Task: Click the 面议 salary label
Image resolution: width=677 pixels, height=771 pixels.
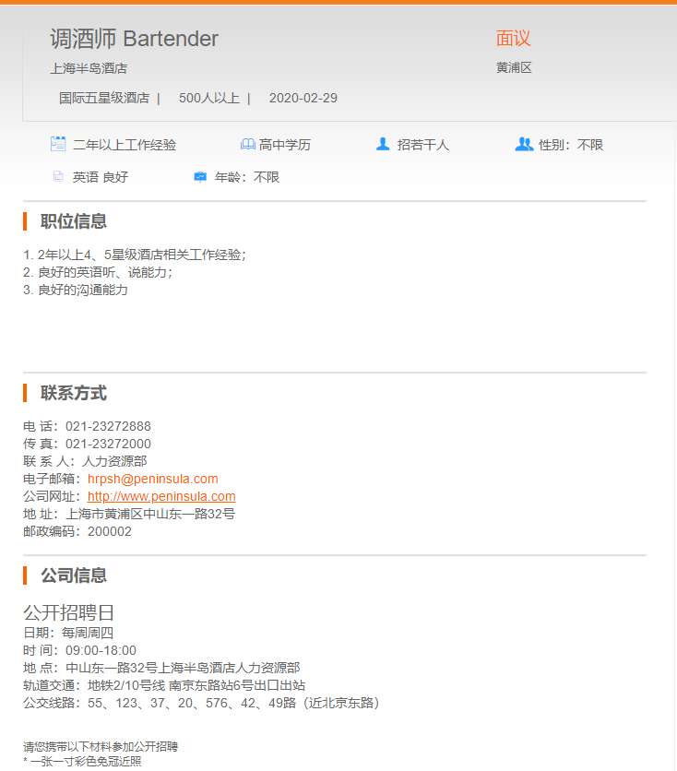Action: point(513,39)
